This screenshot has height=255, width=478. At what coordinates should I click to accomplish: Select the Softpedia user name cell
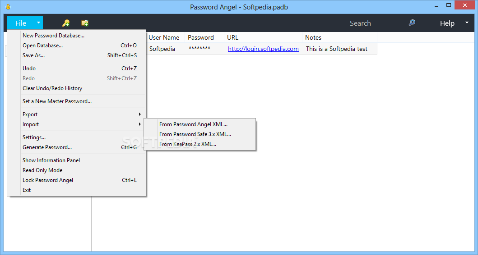pos(162,49)
